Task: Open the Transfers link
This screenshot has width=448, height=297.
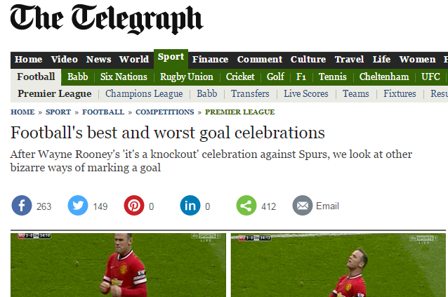Action: pyautogui.click(x=250, y=93)
